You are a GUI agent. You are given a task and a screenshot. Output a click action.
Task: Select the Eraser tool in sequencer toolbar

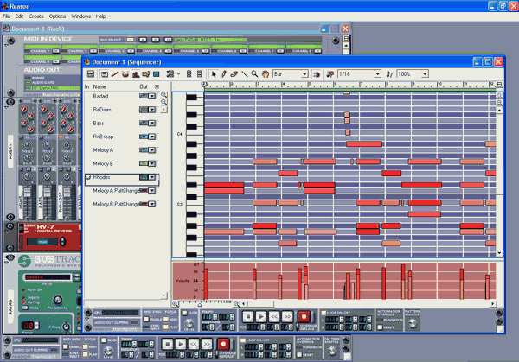coord(234,74)
